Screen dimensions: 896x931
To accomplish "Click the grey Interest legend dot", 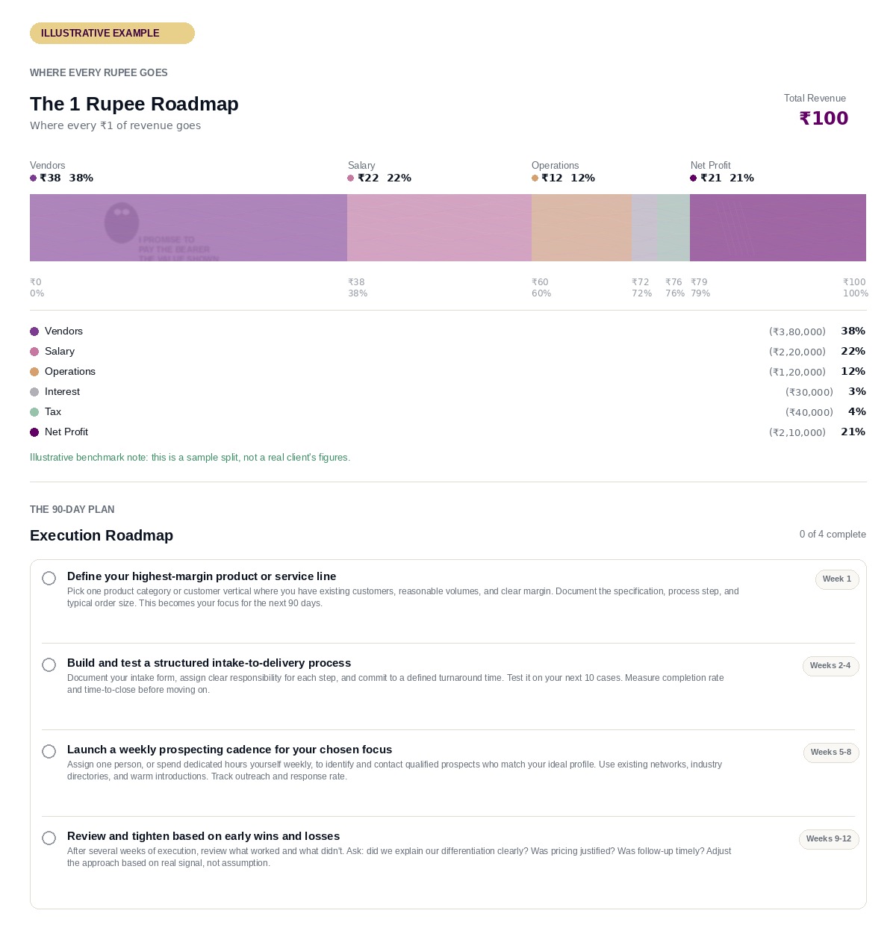I will pyautogui.click(x=34, y=392).
